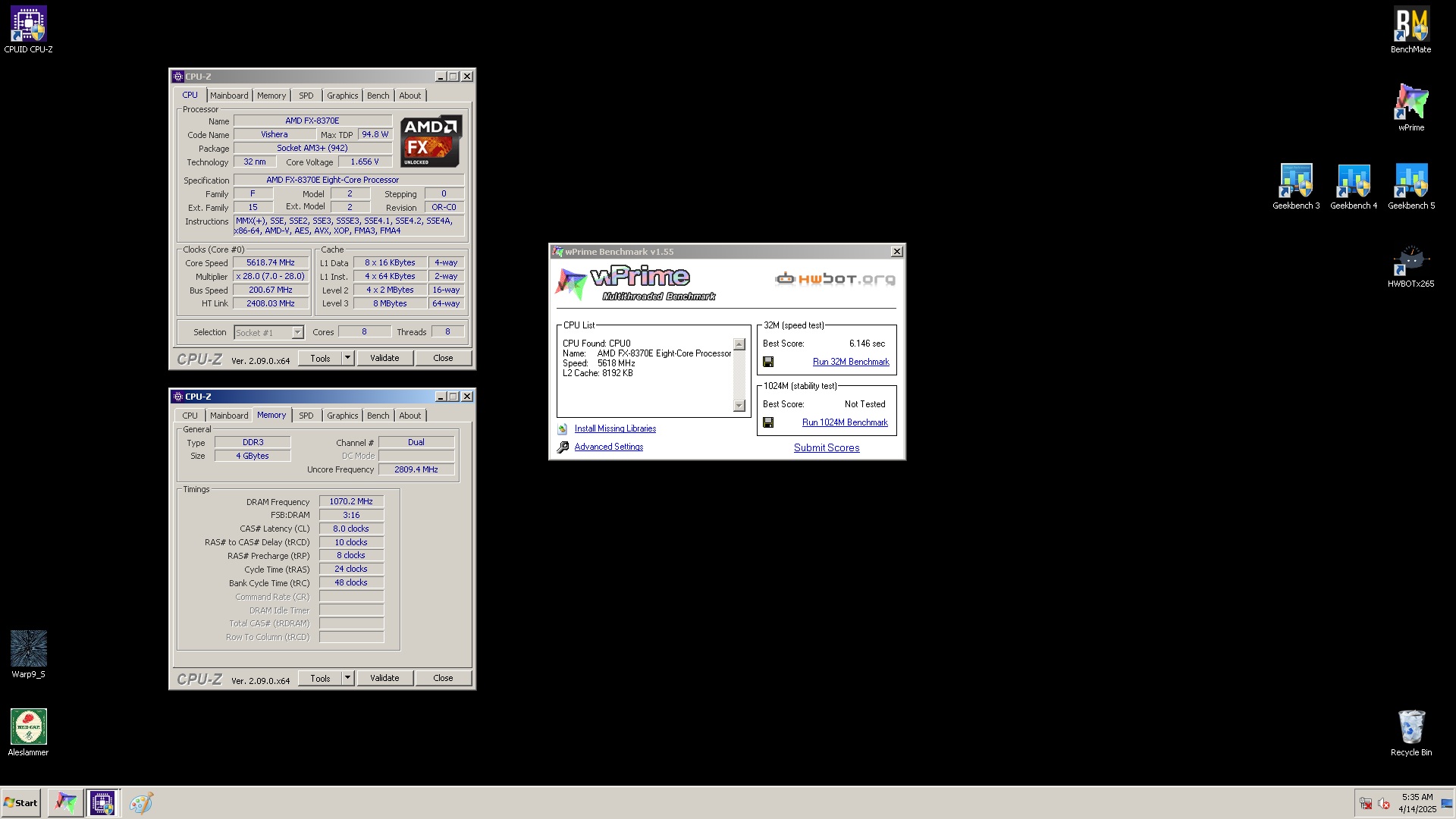Screen dimensions: 1456x819
Task: Click the show desktop tray icon
Action: [x=1447, y=804]
